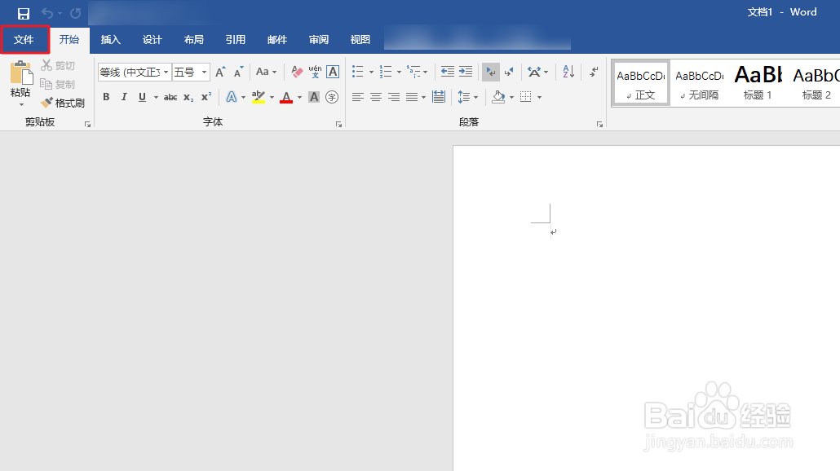The width and height of the screenshot is (840, 471).
Task: Open the font color dropdown arrow
Action: (299, 98)
